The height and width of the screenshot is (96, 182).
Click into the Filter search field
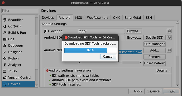tap(20, 11)
